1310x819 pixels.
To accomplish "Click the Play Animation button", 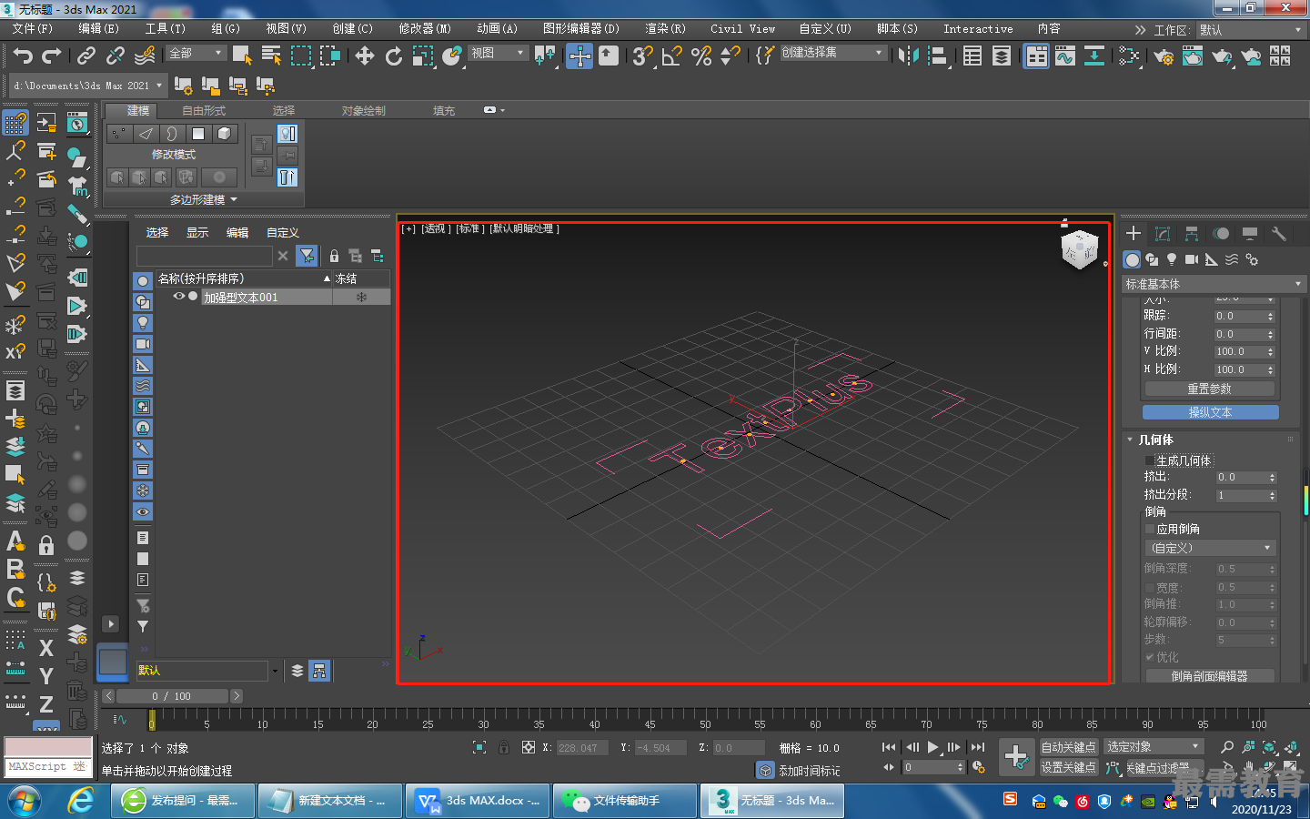I will pyautogui.click(x=932, y=747).
